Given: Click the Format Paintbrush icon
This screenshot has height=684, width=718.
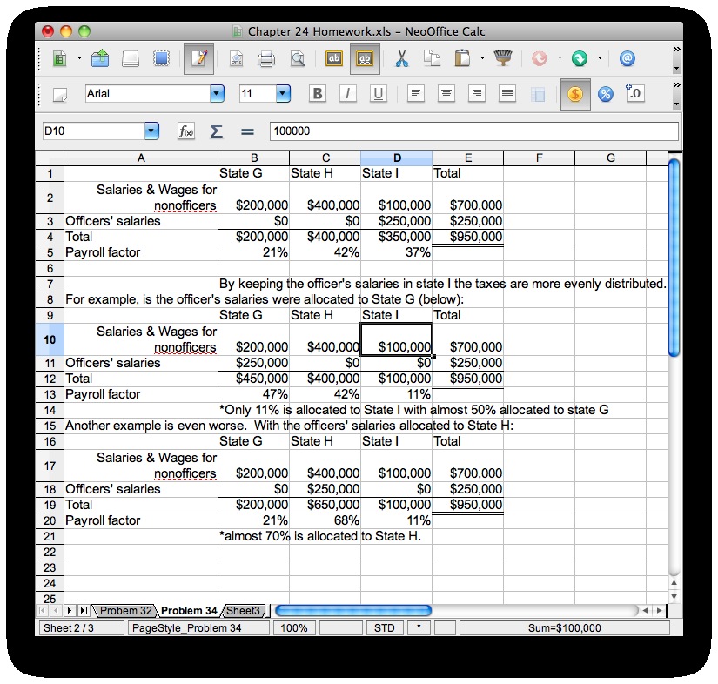Looking at the screenshot, I should pyautogui.click(x=503, y=58).
